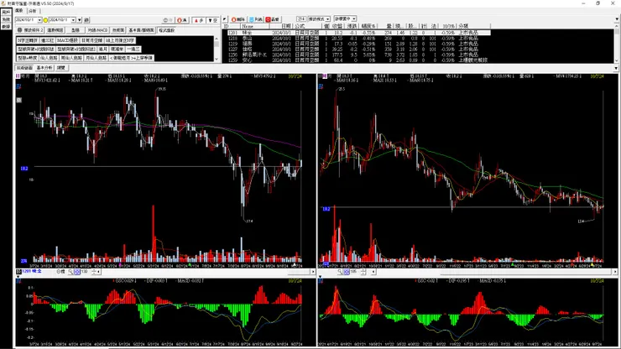Click the magnifier zoom icon under the left chart
Viewport: 621px width, 349px height.
[x=70, y=272]
